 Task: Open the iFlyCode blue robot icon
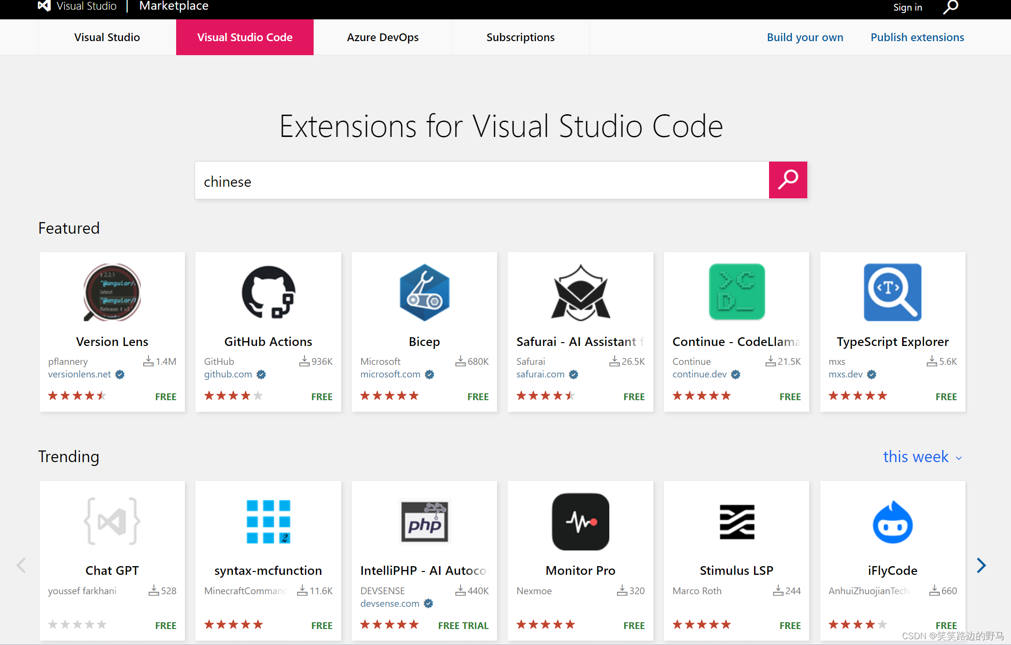pyautogui.click(x=892, y=522)
